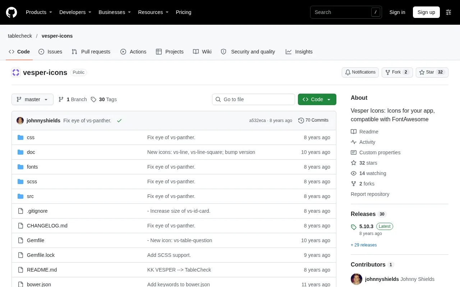Click the Go to file input
The height and width of the screenshot is (287, 460).
pos(253,99)
